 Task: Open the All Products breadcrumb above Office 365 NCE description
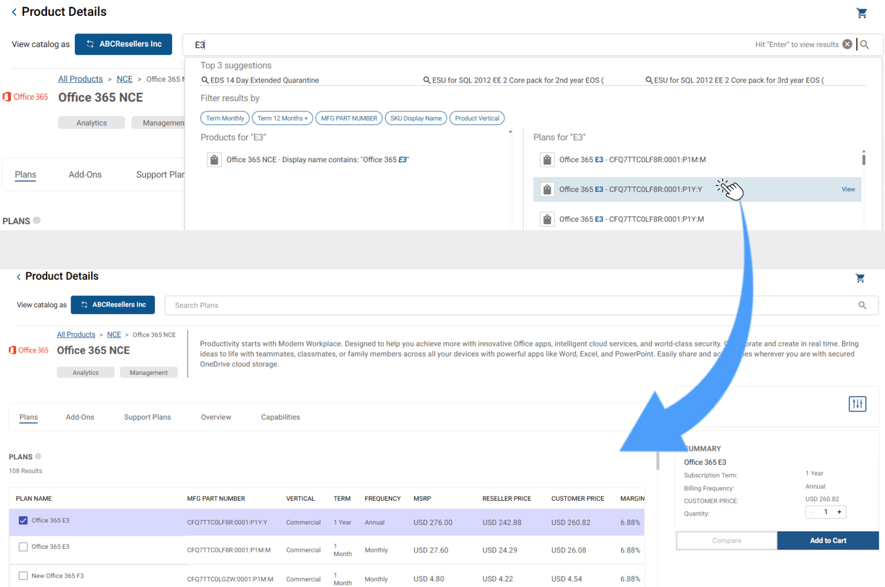pos(76,334)
